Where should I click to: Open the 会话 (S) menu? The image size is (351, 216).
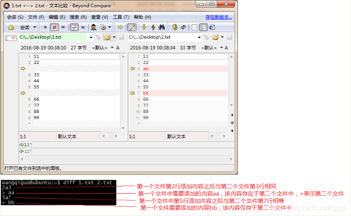[15, 17]
